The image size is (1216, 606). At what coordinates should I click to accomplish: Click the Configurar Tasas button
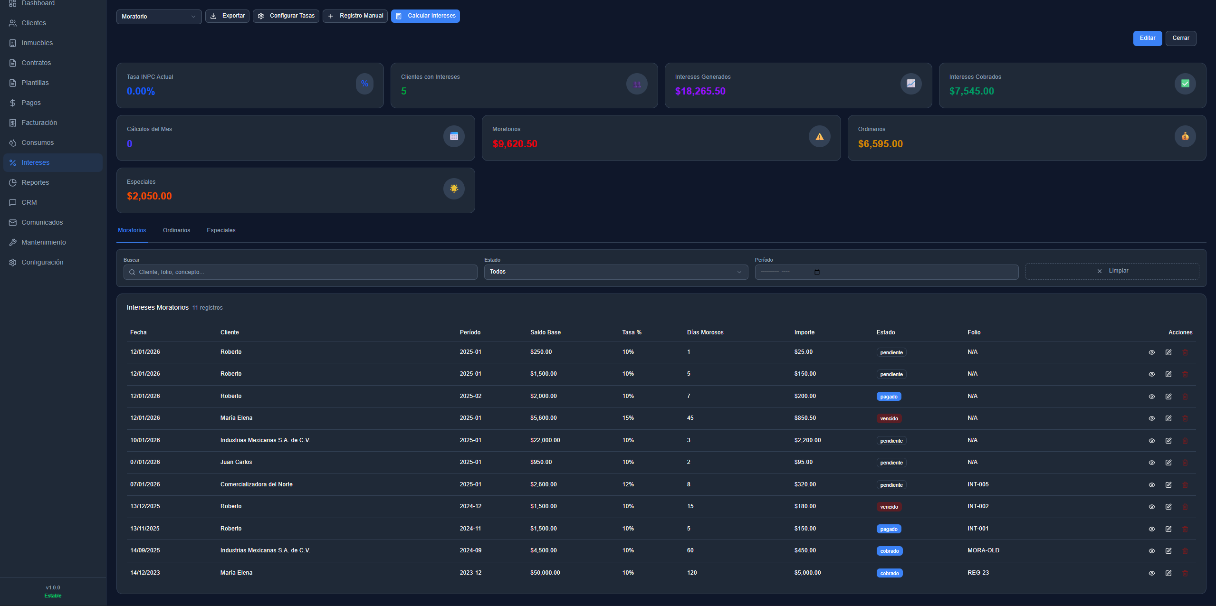[286, 16]
